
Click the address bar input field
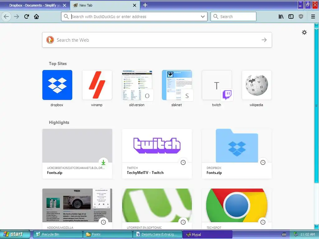pos(134,16)
